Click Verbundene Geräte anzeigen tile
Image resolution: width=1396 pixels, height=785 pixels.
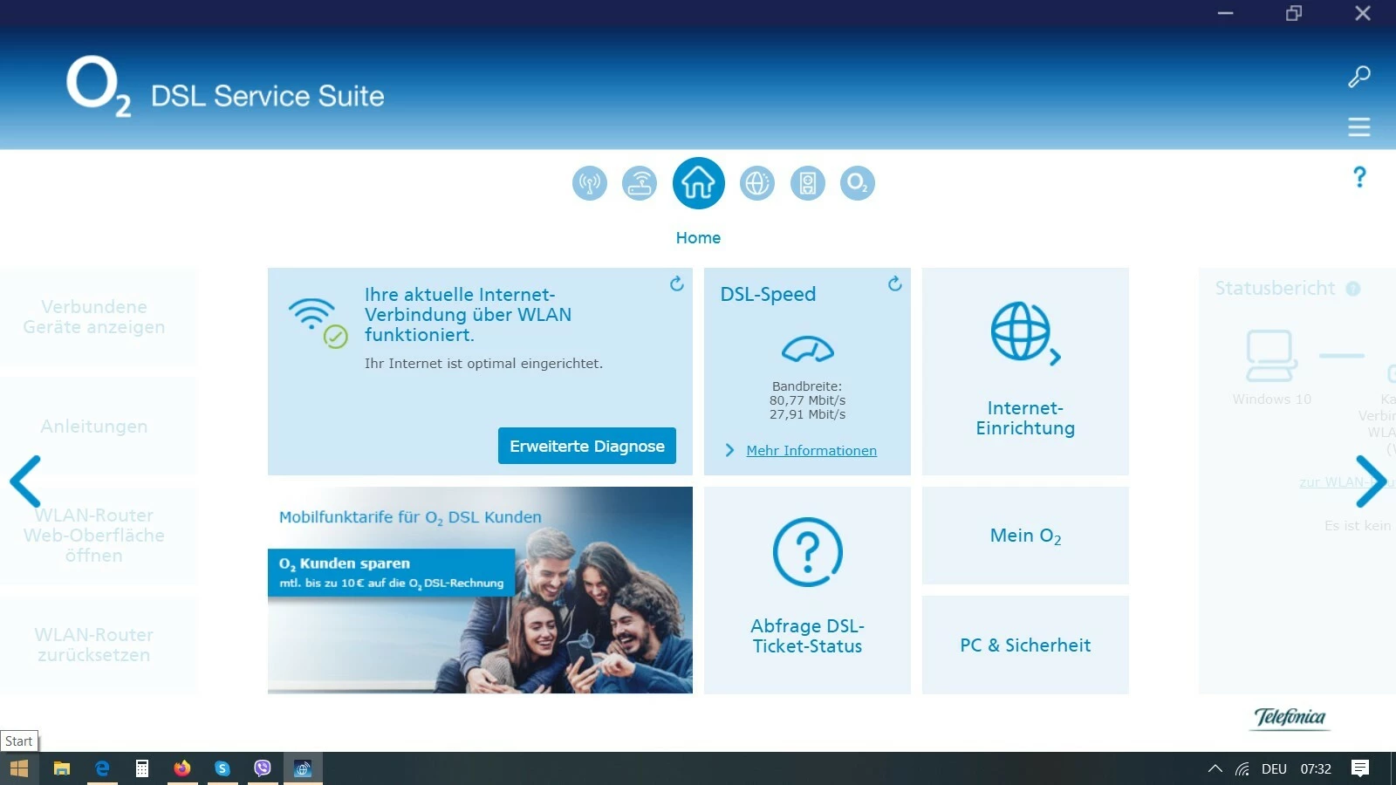[x=99, y=317]
